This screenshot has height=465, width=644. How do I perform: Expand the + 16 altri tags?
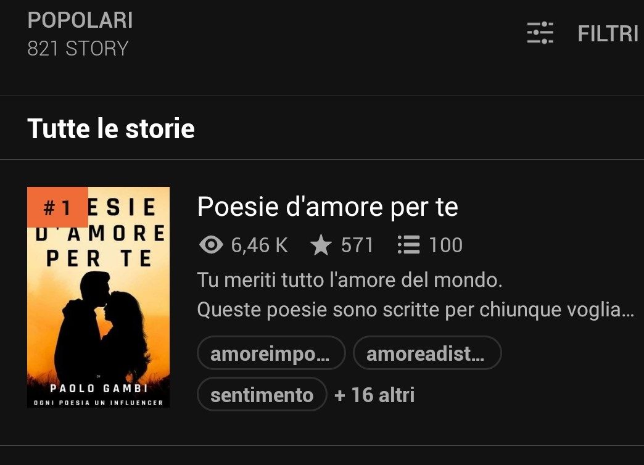[374, 395]
